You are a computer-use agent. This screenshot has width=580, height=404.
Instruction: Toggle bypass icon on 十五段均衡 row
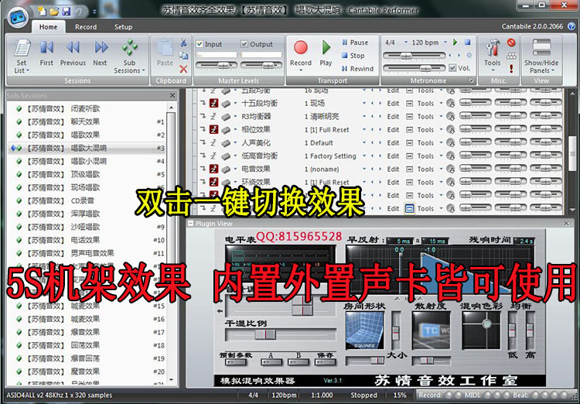tap(213, 103)
